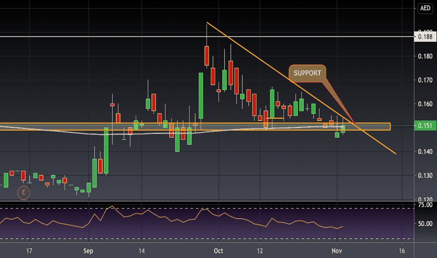Click the Nov date label on time axis
Screen dimensions: 437x258
click(337, 251)
